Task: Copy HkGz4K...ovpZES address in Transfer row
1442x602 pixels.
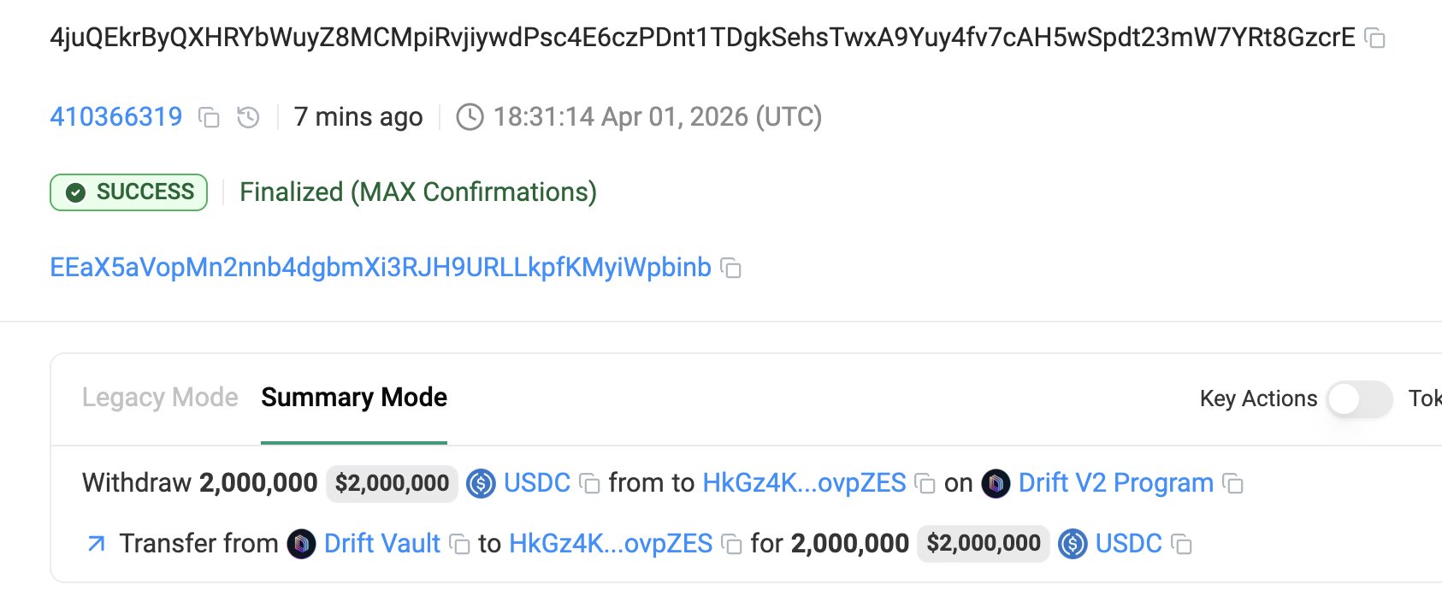Action: [731, 545]
